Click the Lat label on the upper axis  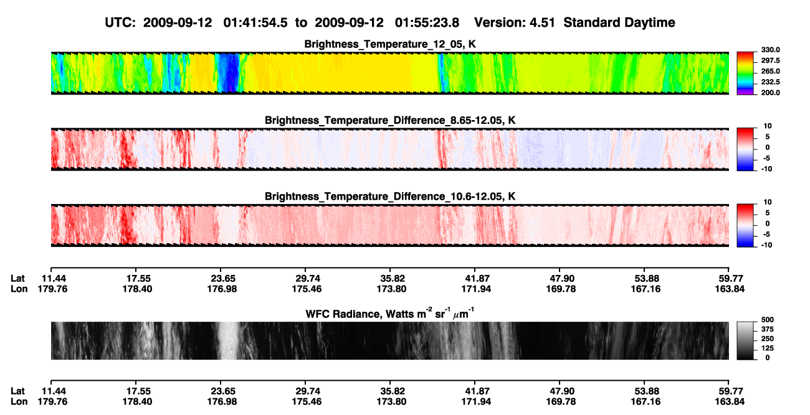pos(17,279)
